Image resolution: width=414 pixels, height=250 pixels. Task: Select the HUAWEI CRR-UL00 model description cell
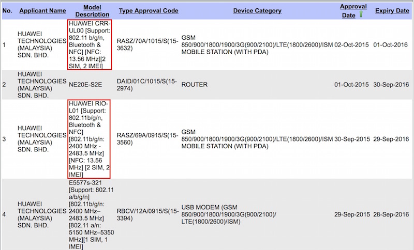click(x=90, y=45)
